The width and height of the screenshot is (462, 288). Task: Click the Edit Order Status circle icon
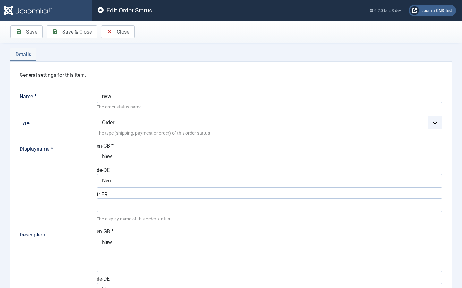point(100,10)
